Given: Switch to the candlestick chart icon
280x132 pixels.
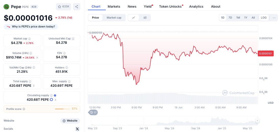Looking at the screenshot, I should [145, 18].
